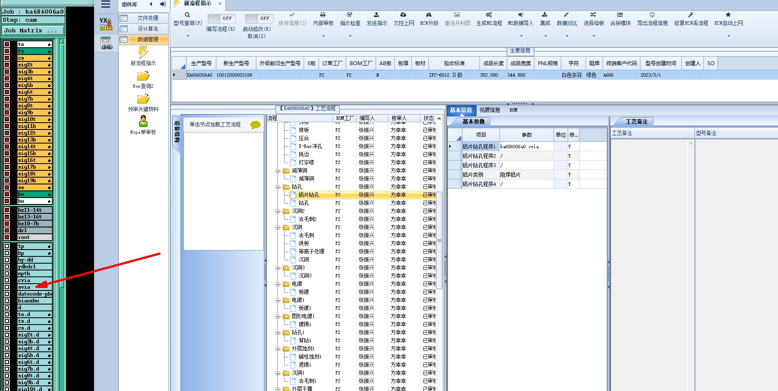Collapse the 沉铜2 folder node

(278, 211)
